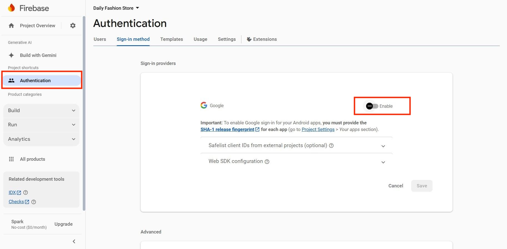Open All products
This screenshot has width=507, height=249.
[x=33, y=159]
